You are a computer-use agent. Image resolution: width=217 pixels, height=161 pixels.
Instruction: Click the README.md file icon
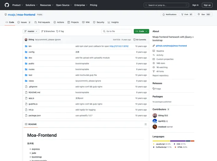(x=26, y=92)
